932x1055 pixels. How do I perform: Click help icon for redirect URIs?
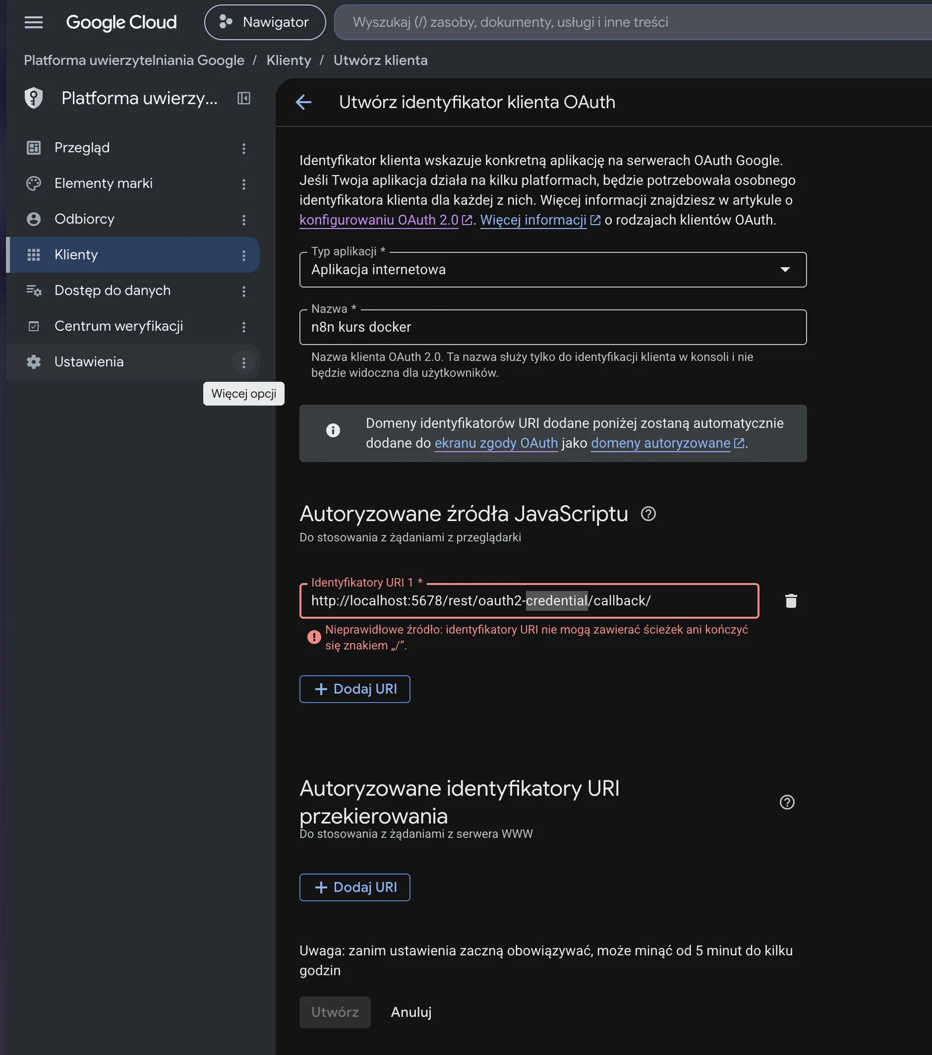(787, 802)
